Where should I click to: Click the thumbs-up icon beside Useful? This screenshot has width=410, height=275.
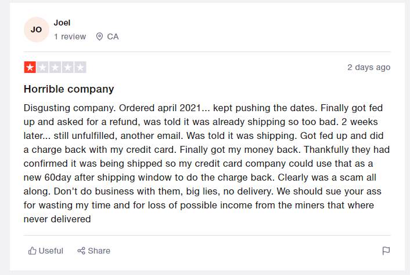[x=32, y=251]
